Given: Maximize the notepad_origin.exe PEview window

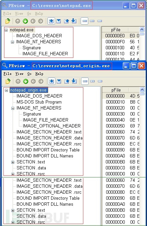Looking at the screenshot, I should [134, 66].
